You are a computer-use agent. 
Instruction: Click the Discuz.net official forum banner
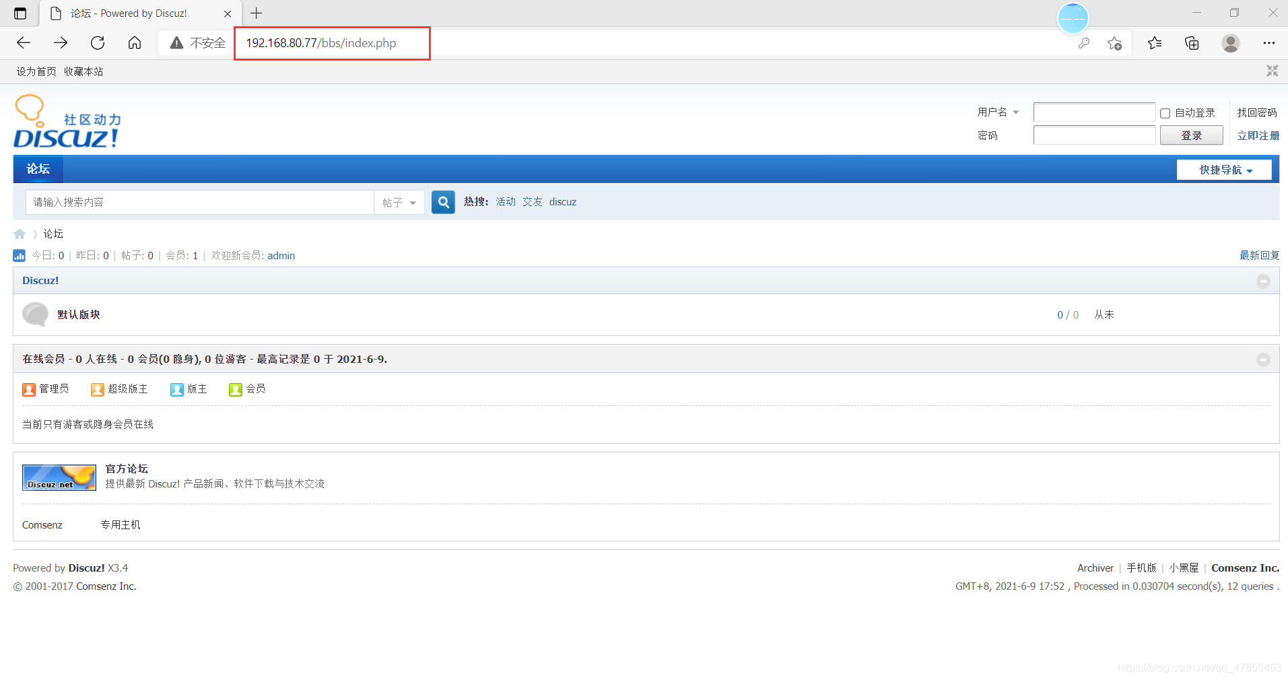tap(59, 477)
